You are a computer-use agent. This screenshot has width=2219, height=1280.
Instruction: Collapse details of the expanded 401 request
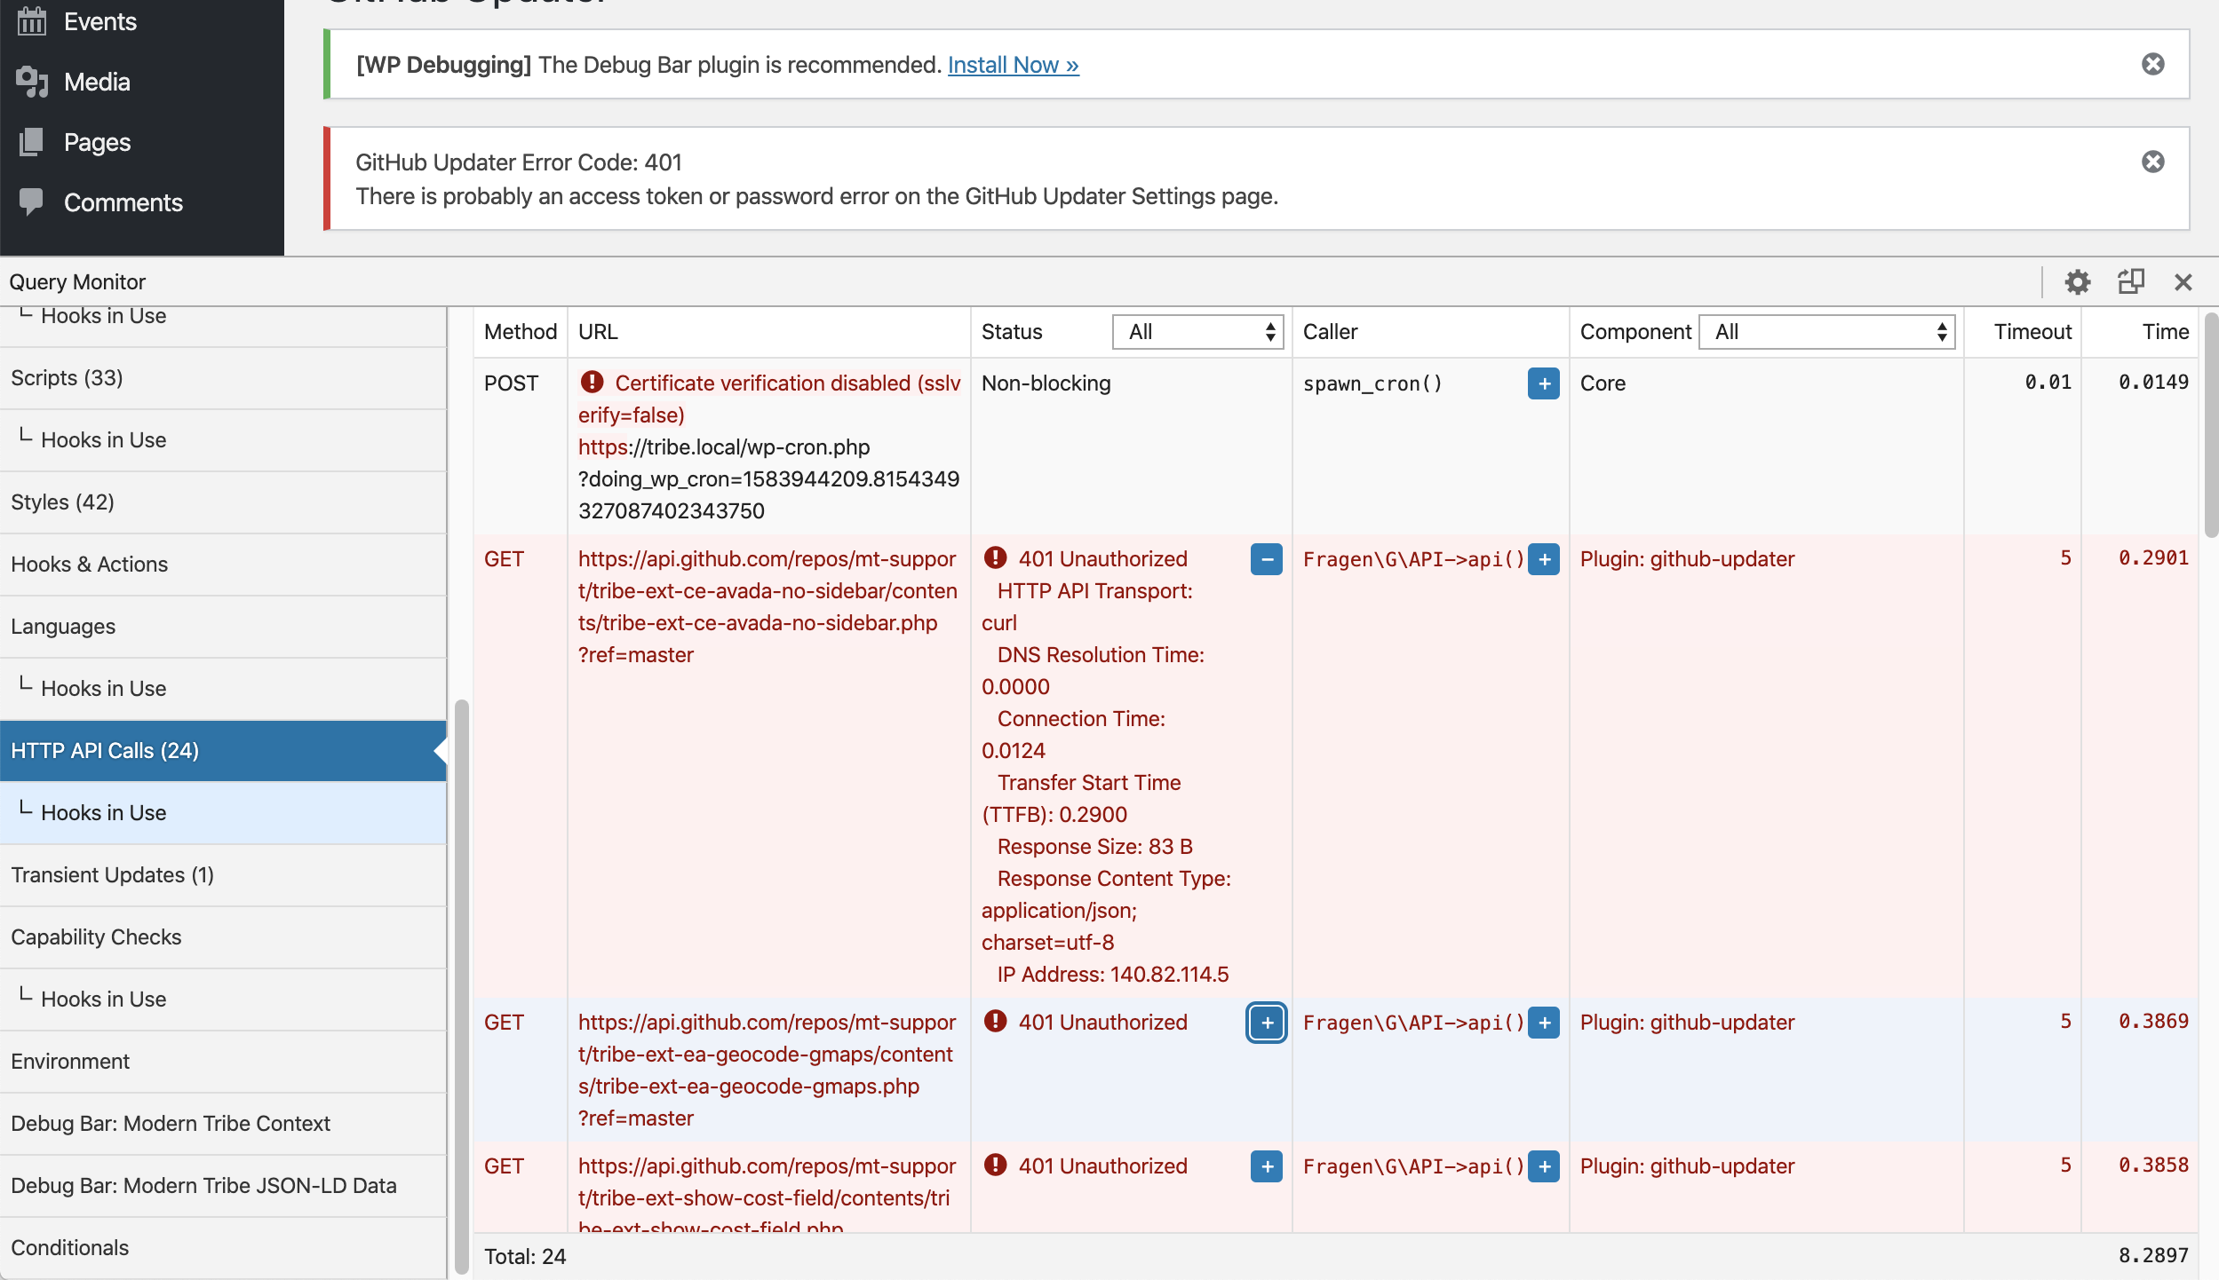1266,559
